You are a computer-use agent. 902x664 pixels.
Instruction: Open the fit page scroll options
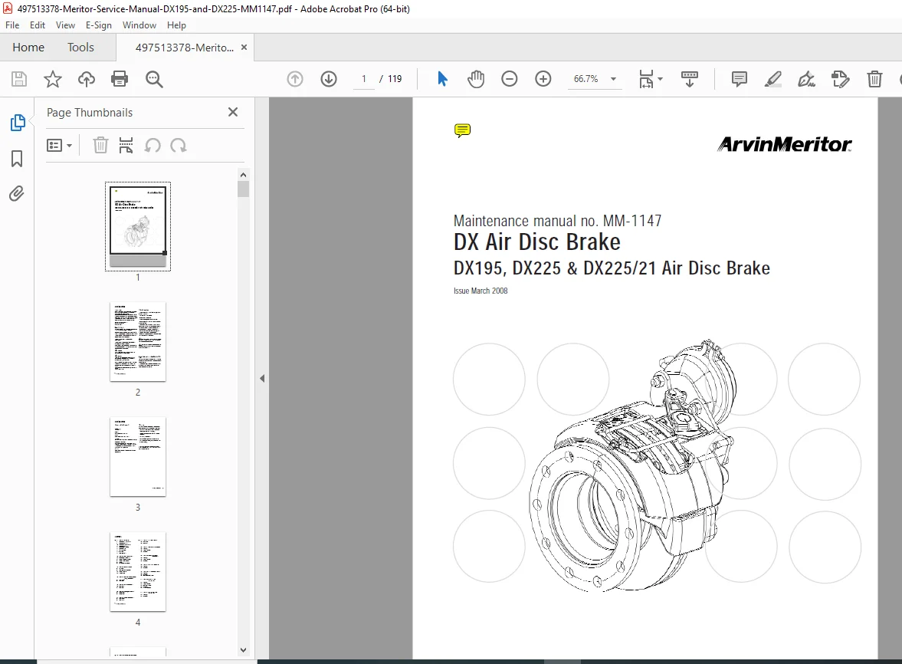(x=651, y=79)
